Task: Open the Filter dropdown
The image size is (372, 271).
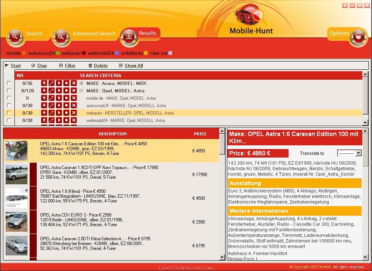Action: point(68,66)
